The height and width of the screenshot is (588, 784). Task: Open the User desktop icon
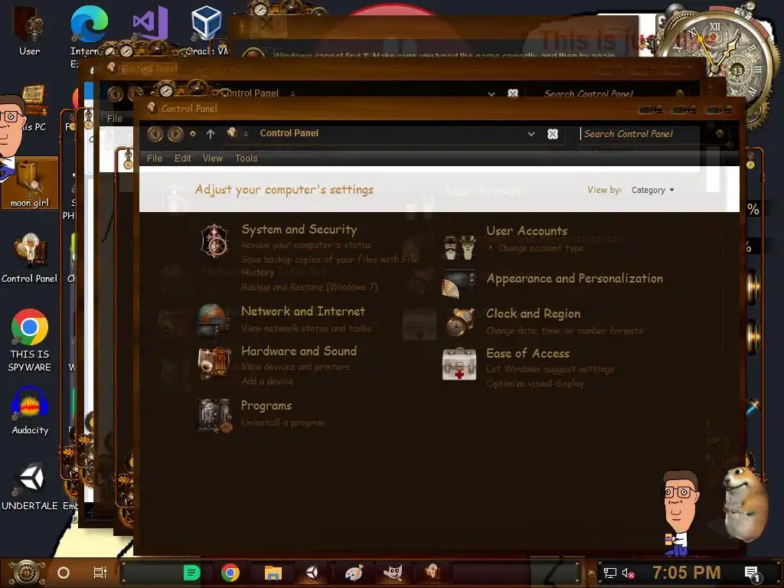click(30, 31)
